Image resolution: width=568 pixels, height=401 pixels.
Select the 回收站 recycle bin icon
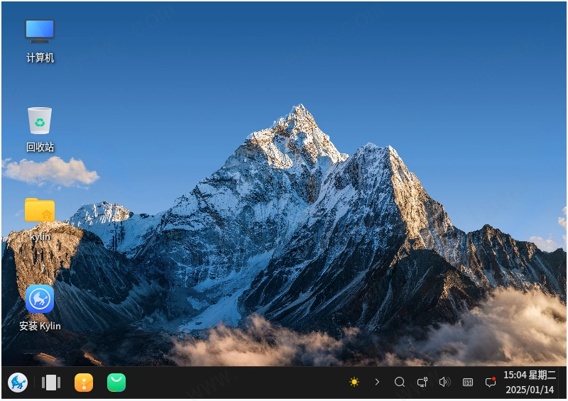40,121
